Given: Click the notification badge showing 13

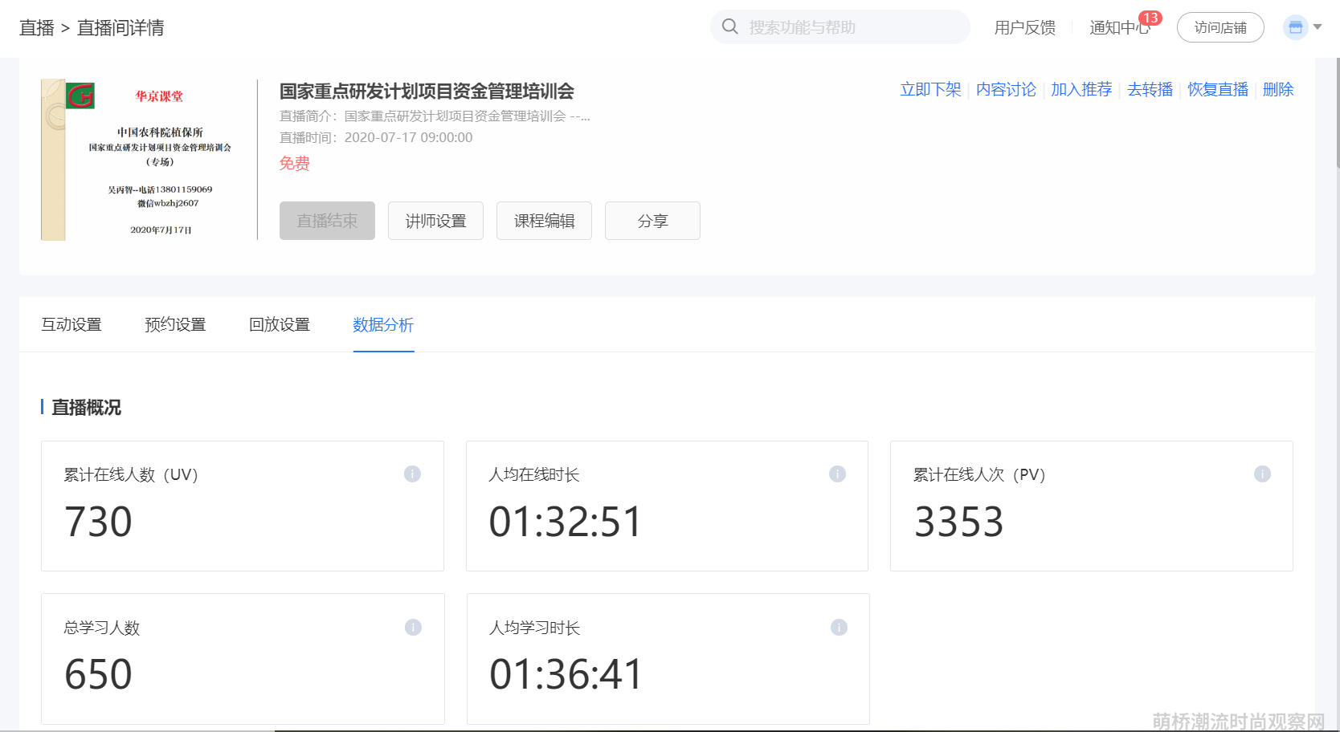Looking at the screenshot, I should [1150, 18].
